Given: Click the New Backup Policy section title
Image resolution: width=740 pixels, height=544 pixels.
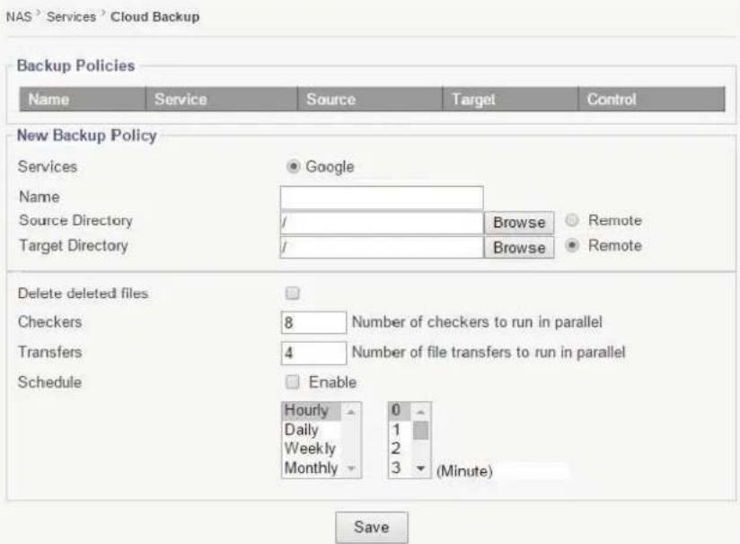Looking at the screenshot, I should click(87, 136).
